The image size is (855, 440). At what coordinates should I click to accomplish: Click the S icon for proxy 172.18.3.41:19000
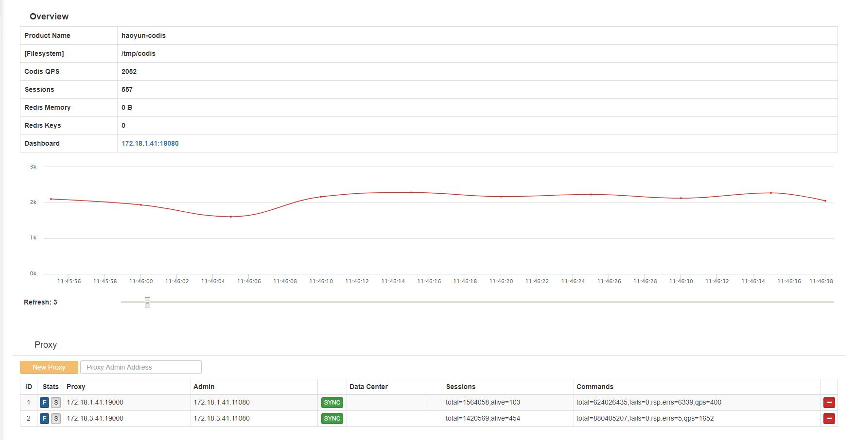(x=56, y=419)
